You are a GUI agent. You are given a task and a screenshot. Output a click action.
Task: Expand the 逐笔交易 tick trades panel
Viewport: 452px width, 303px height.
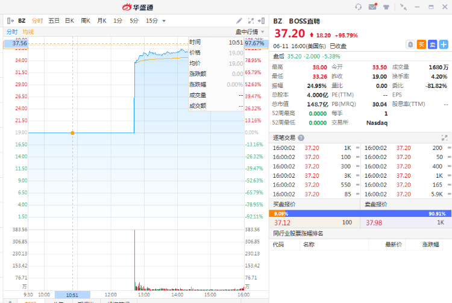444,138
